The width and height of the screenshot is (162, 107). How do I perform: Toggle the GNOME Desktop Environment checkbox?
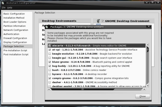coord(103,21)
